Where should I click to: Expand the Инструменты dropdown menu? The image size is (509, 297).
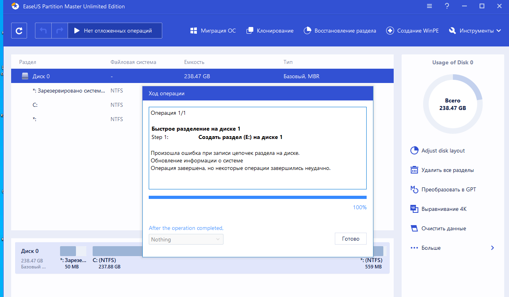pos(475,31)
